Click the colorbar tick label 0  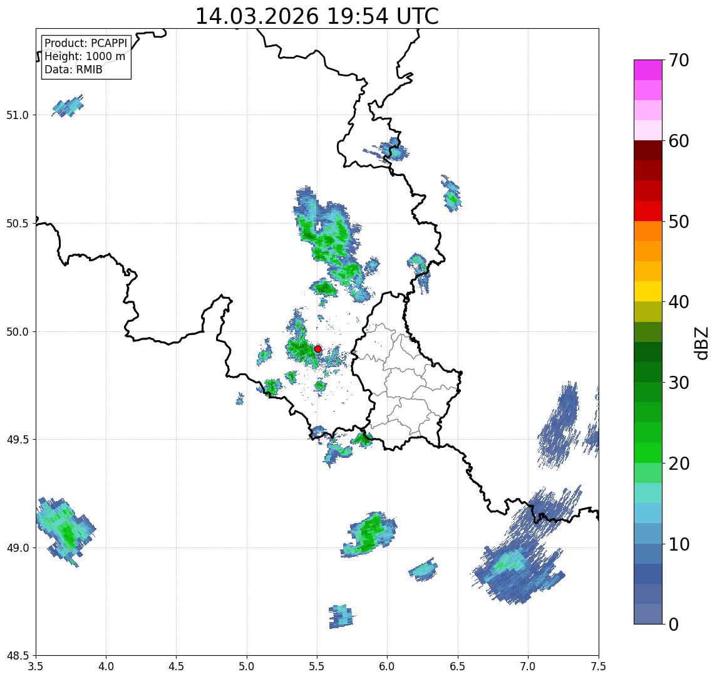(x=674, y=624)
